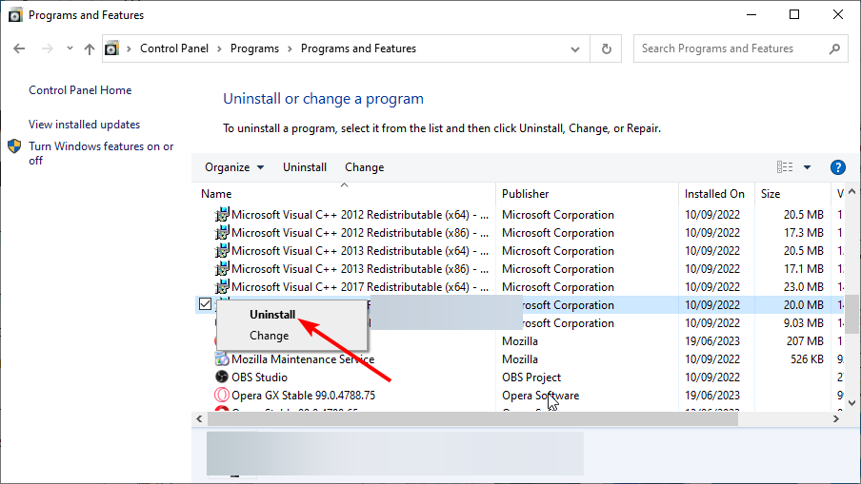Viewport: 861px width, 484px height.
Task: Click the horizontal scrollbar thumb
Action: pyautogui.click(x=472, y=419)
